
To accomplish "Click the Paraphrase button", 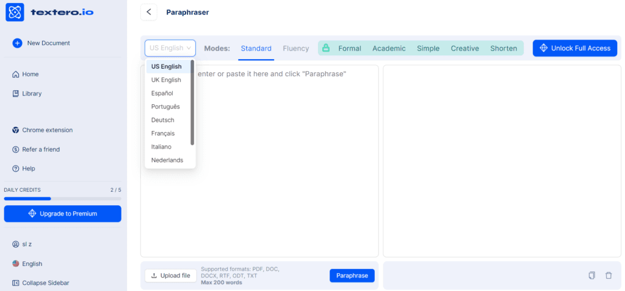I will (x=352, y=276).
